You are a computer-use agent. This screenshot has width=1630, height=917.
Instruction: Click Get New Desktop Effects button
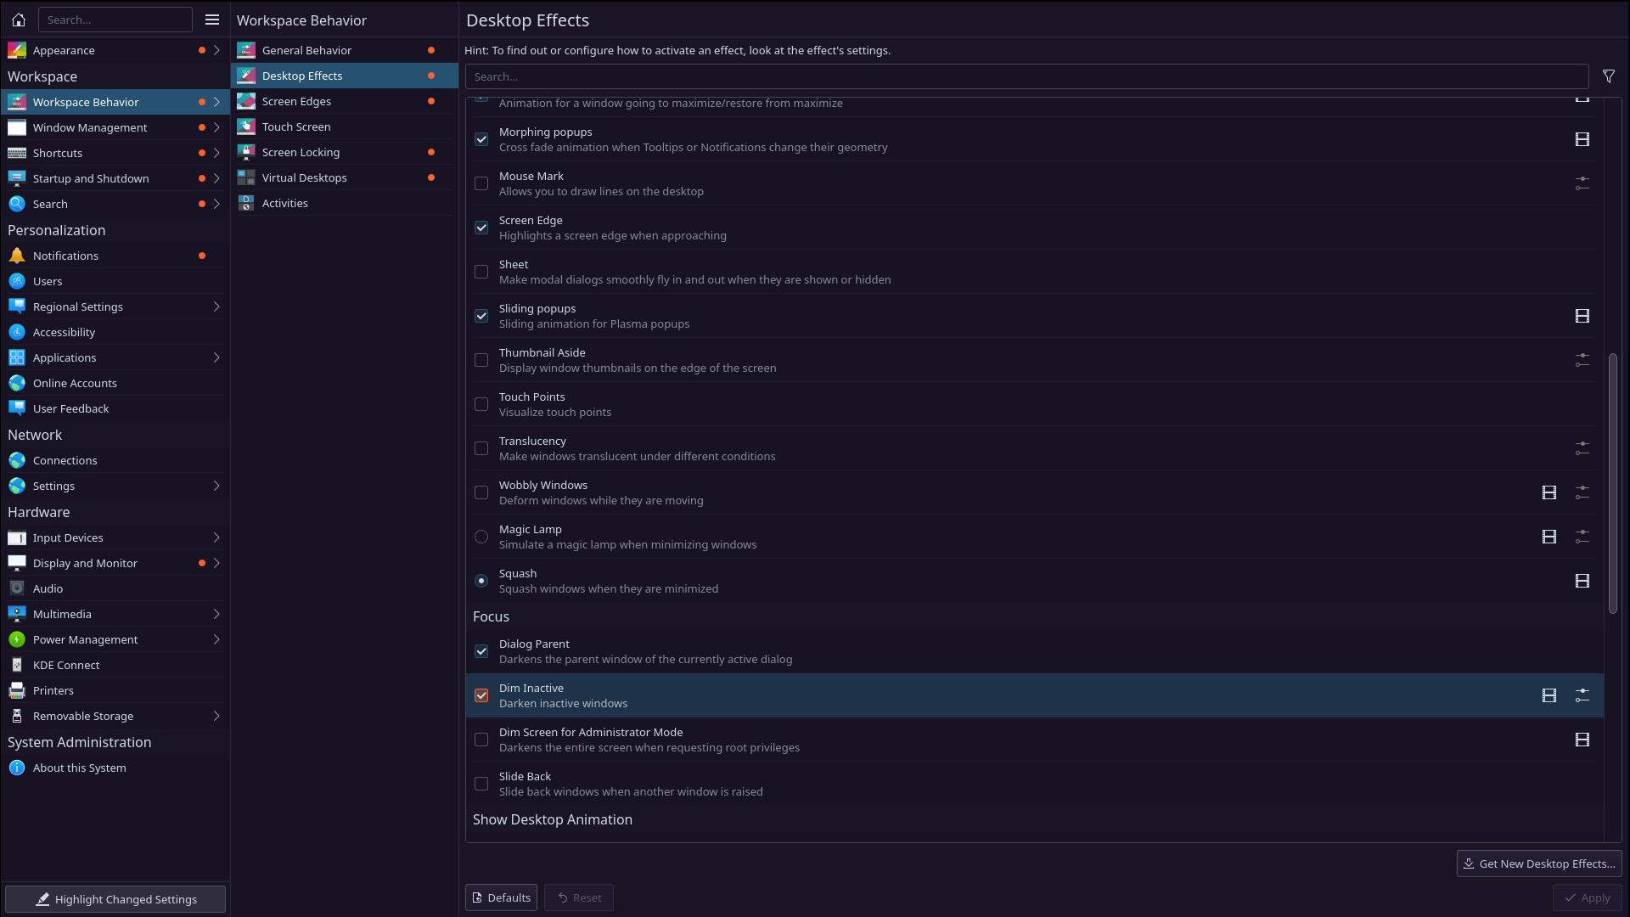(1538, 864)
